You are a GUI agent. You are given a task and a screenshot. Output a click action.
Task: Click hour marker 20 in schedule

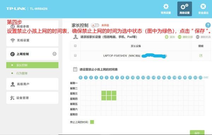point(185,77)
